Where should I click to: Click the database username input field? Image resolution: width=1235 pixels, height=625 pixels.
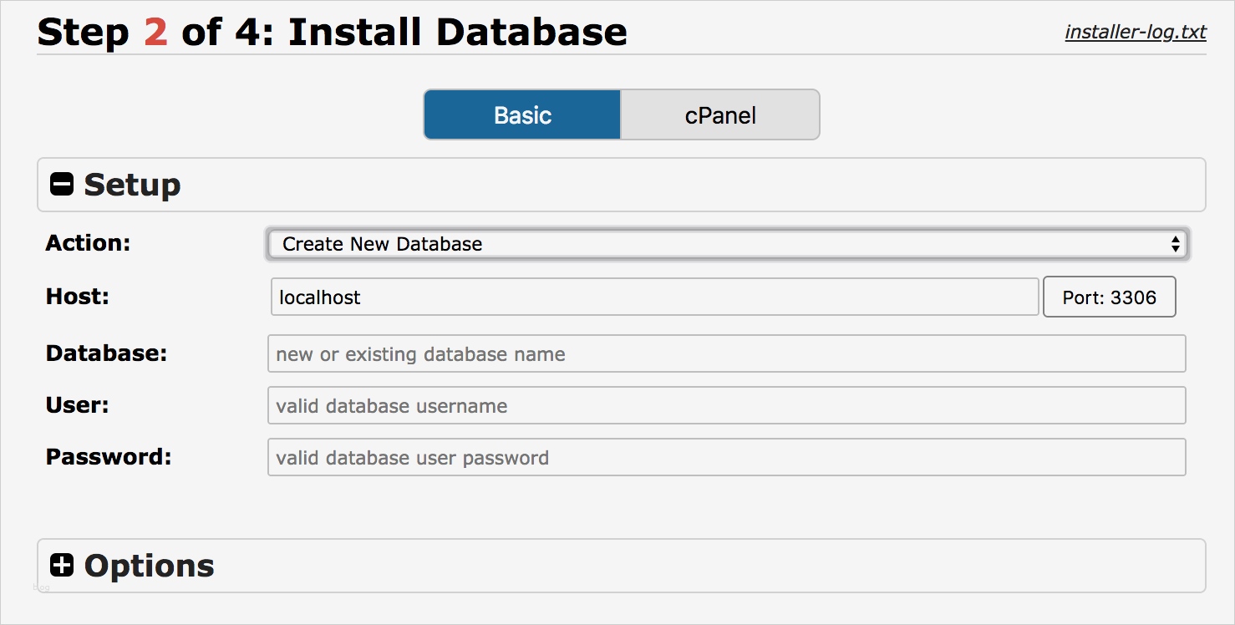(726, 406)
